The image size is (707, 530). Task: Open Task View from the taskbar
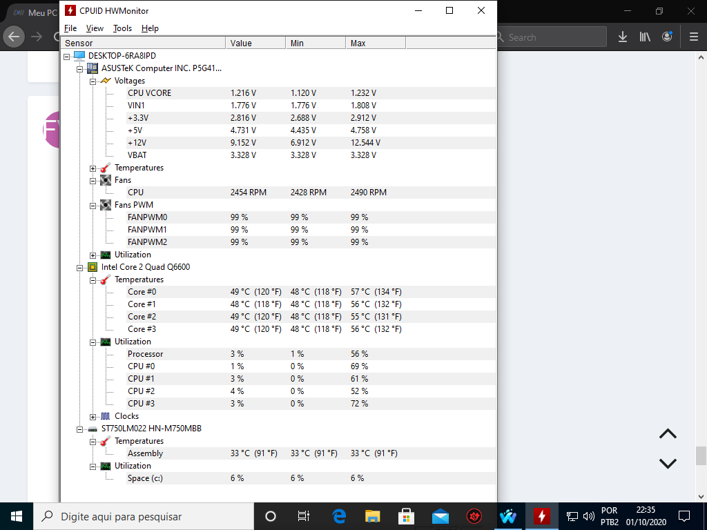[x=304, y=516]
